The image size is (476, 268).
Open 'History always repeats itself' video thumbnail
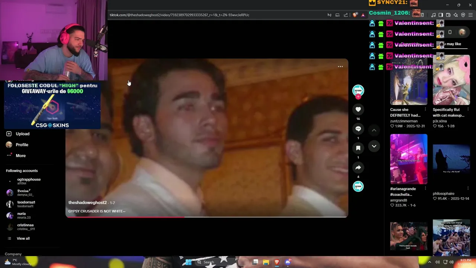(409, 236)
